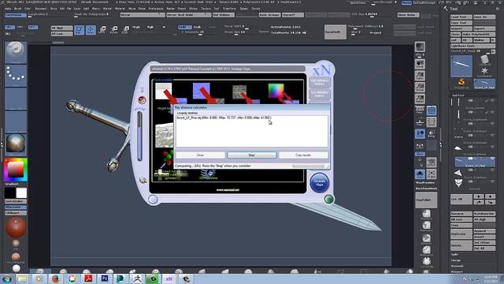
Task: Open the Document menu
Action: tap(40, 9)
